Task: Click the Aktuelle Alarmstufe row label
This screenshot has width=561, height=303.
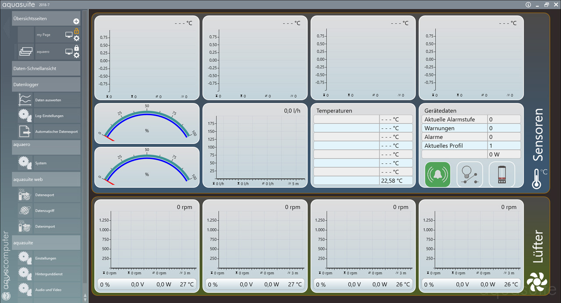Action: click(450, 119)
